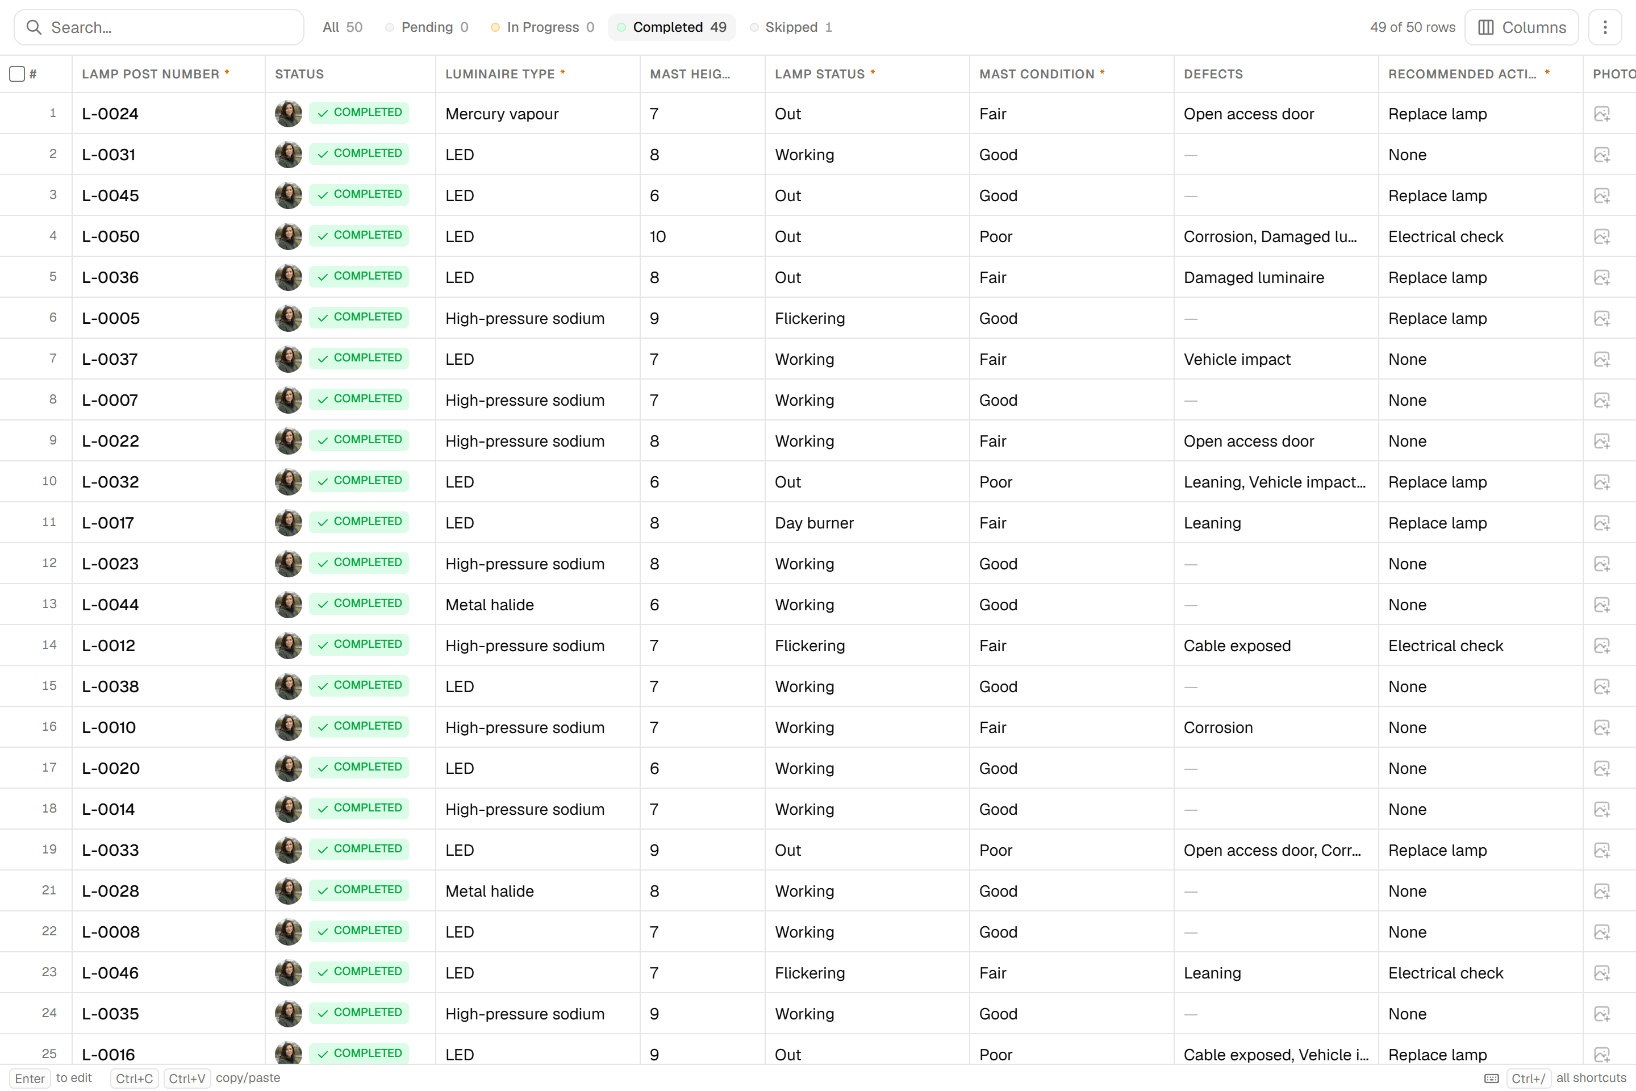Image resolution: width=1636 pixels, height=1091 pixels.
Task: Open the three-dot more options menu
Action: point(1605,27)
